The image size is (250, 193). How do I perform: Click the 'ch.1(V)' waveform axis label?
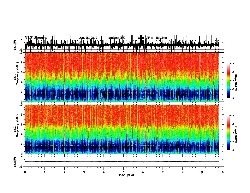(x=15, y=45)
